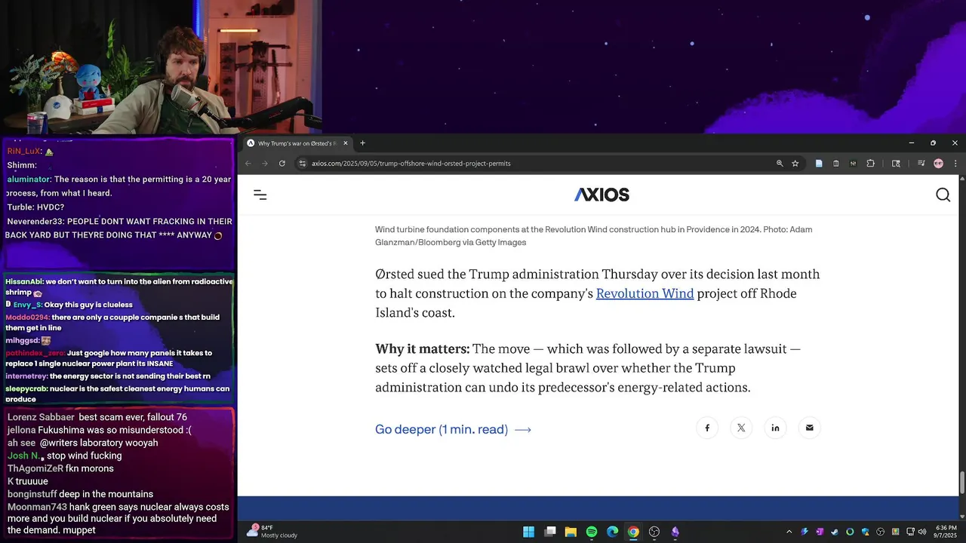
Task: Click chat message from HissanAbi
Action: (119, 287)
